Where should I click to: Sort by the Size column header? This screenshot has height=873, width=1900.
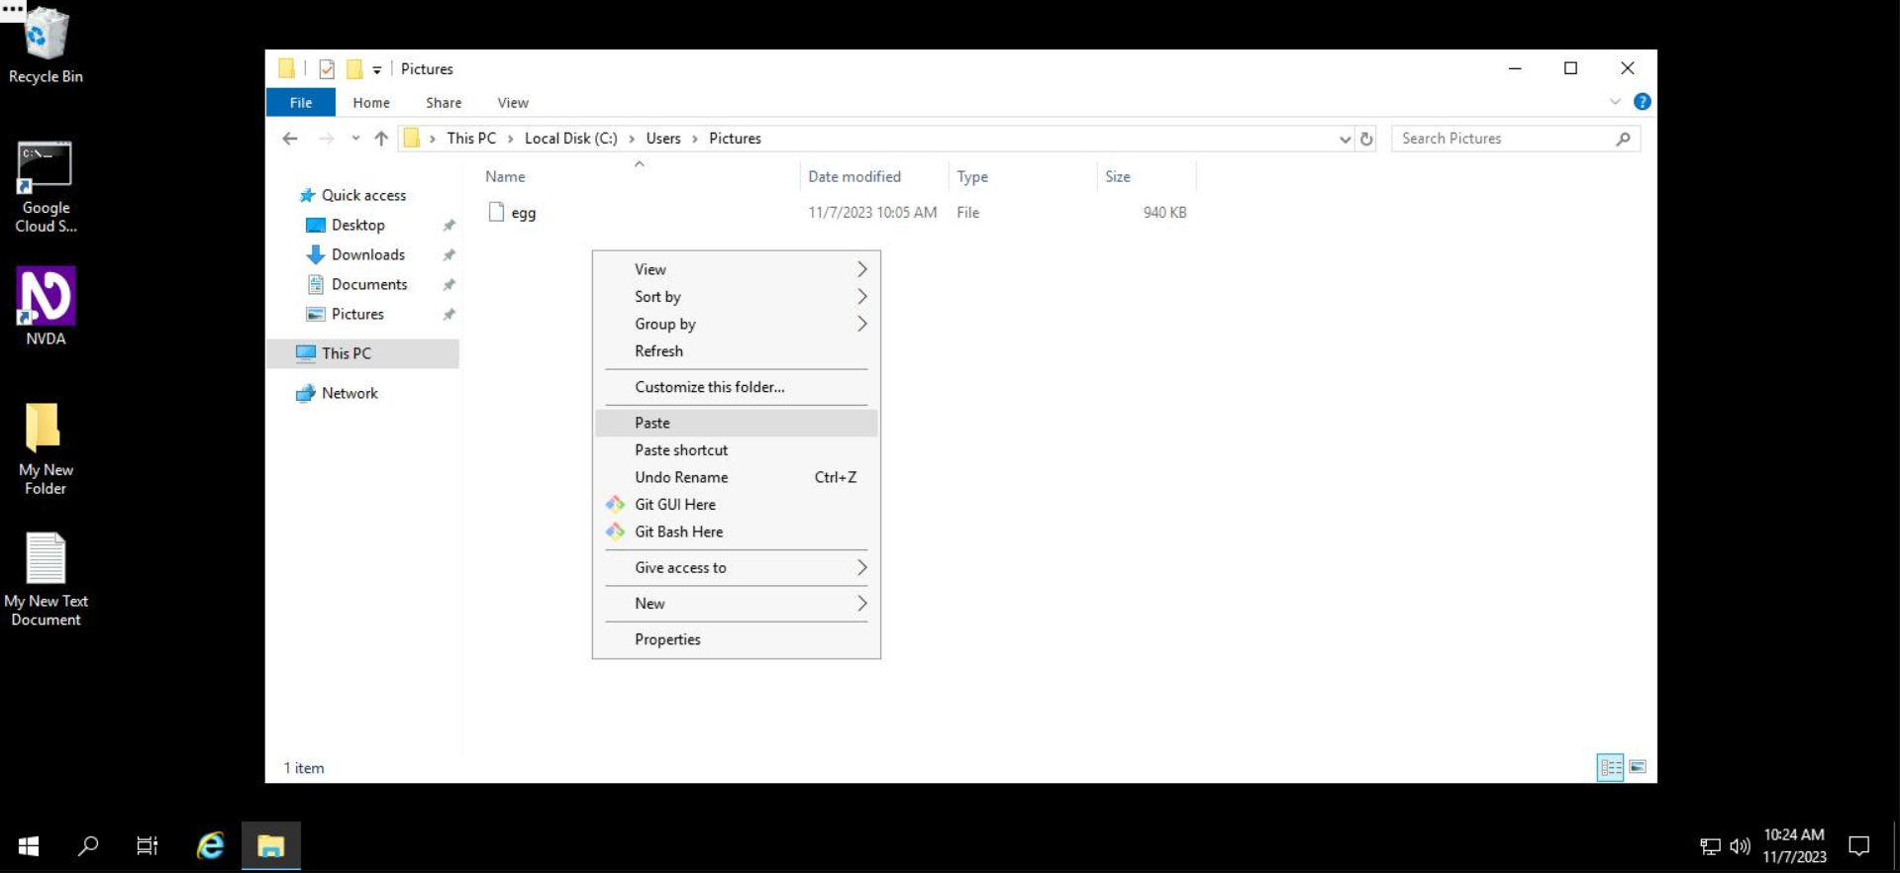coord(1118,176)
